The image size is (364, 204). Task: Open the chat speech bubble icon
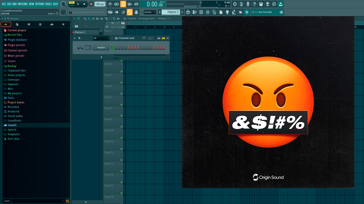click(274, 4)
